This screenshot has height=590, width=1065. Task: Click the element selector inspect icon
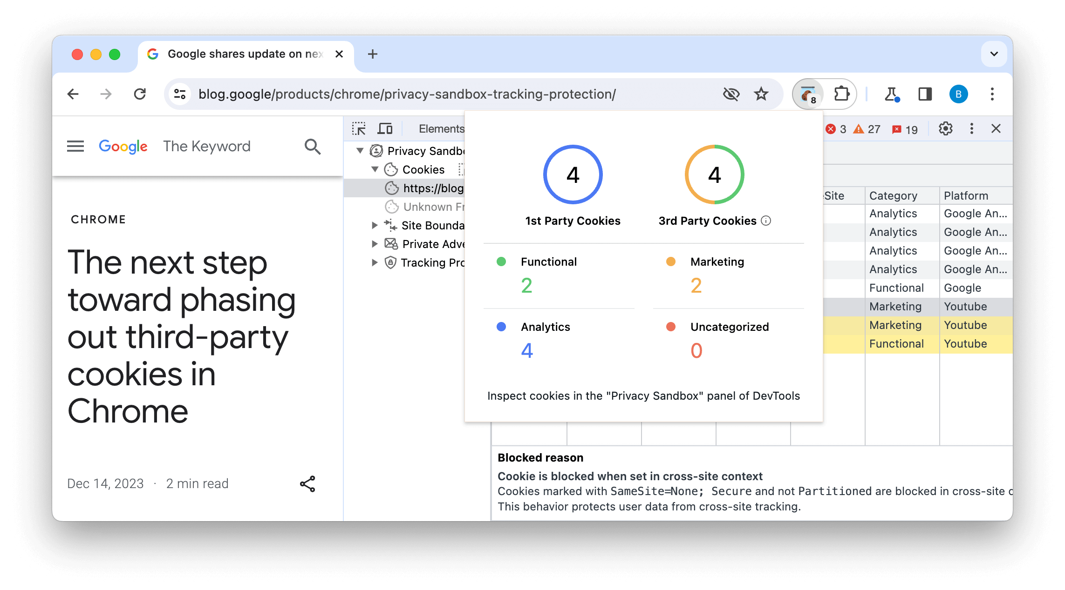pyautogui.click(x=359, y=128)
